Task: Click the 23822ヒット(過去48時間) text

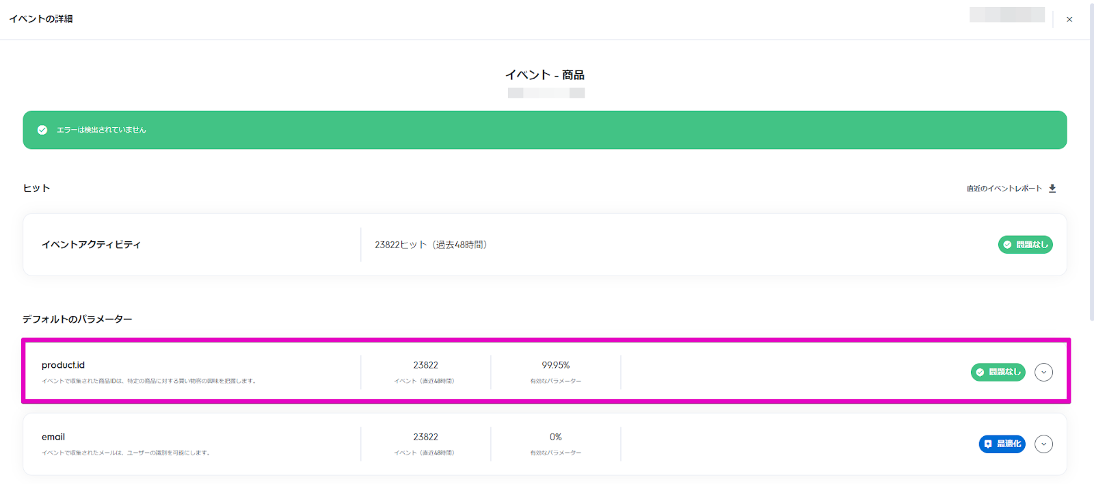Action: pos(431,245)
